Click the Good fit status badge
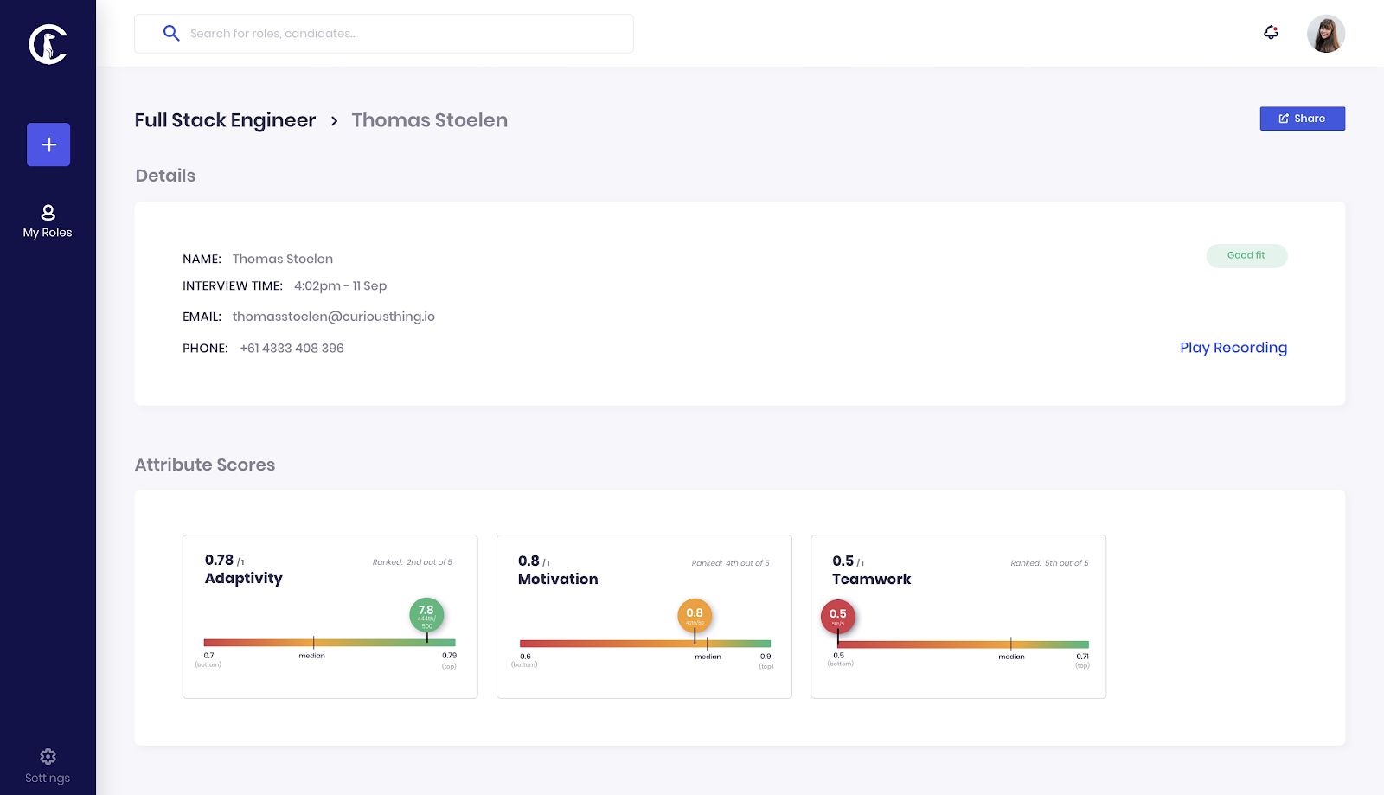The width and height of the screenshot is (1384, 795). click(x=1246, y=256)
